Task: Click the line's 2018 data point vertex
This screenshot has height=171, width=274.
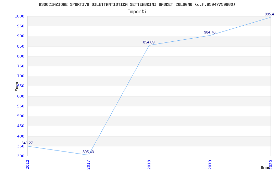Action: tap(149, 45)
